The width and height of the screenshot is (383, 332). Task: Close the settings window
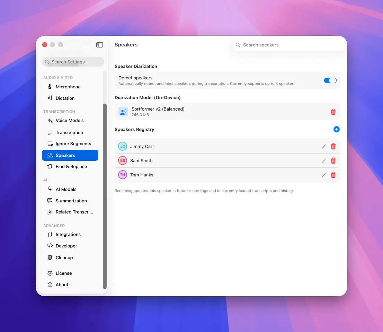coord(45,45)
